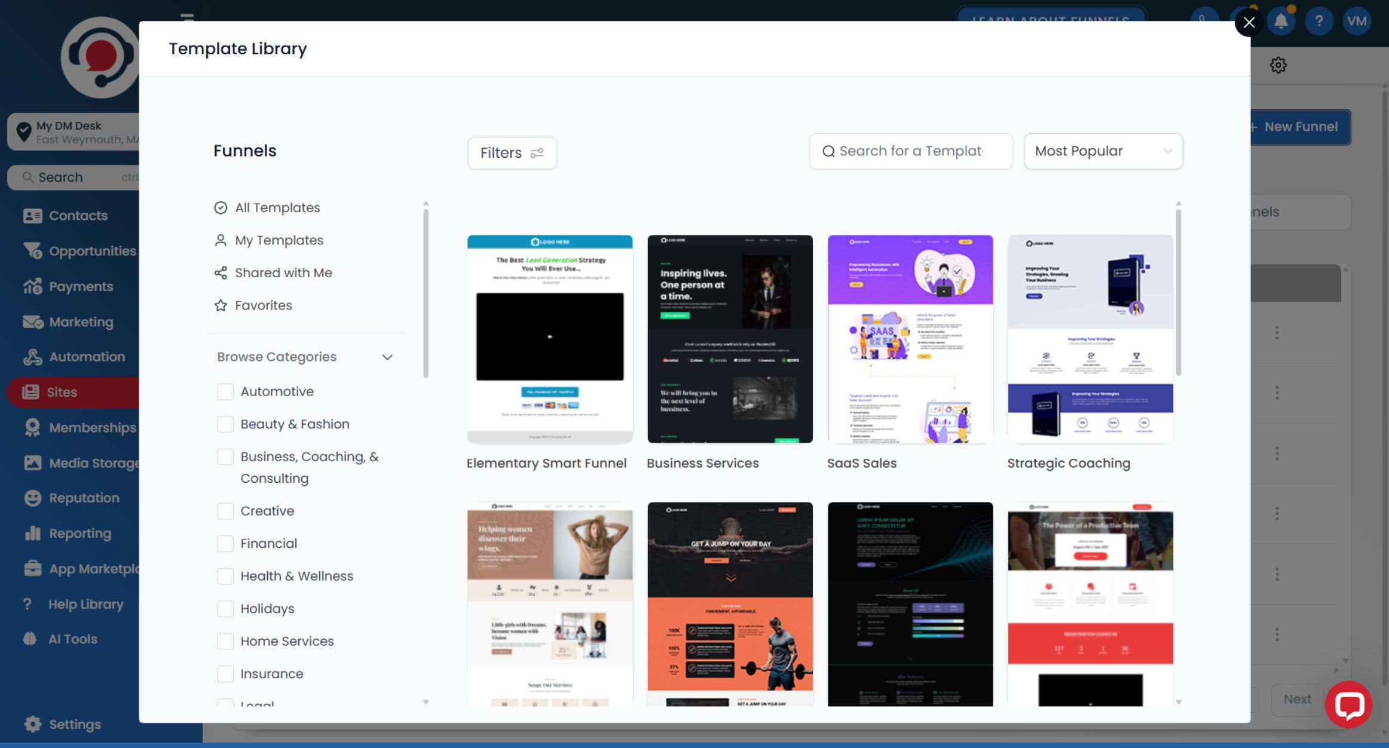Screen dimensions: 1389x748
Task: Collapse the Browse Categories section
Action: click(387, 357)
